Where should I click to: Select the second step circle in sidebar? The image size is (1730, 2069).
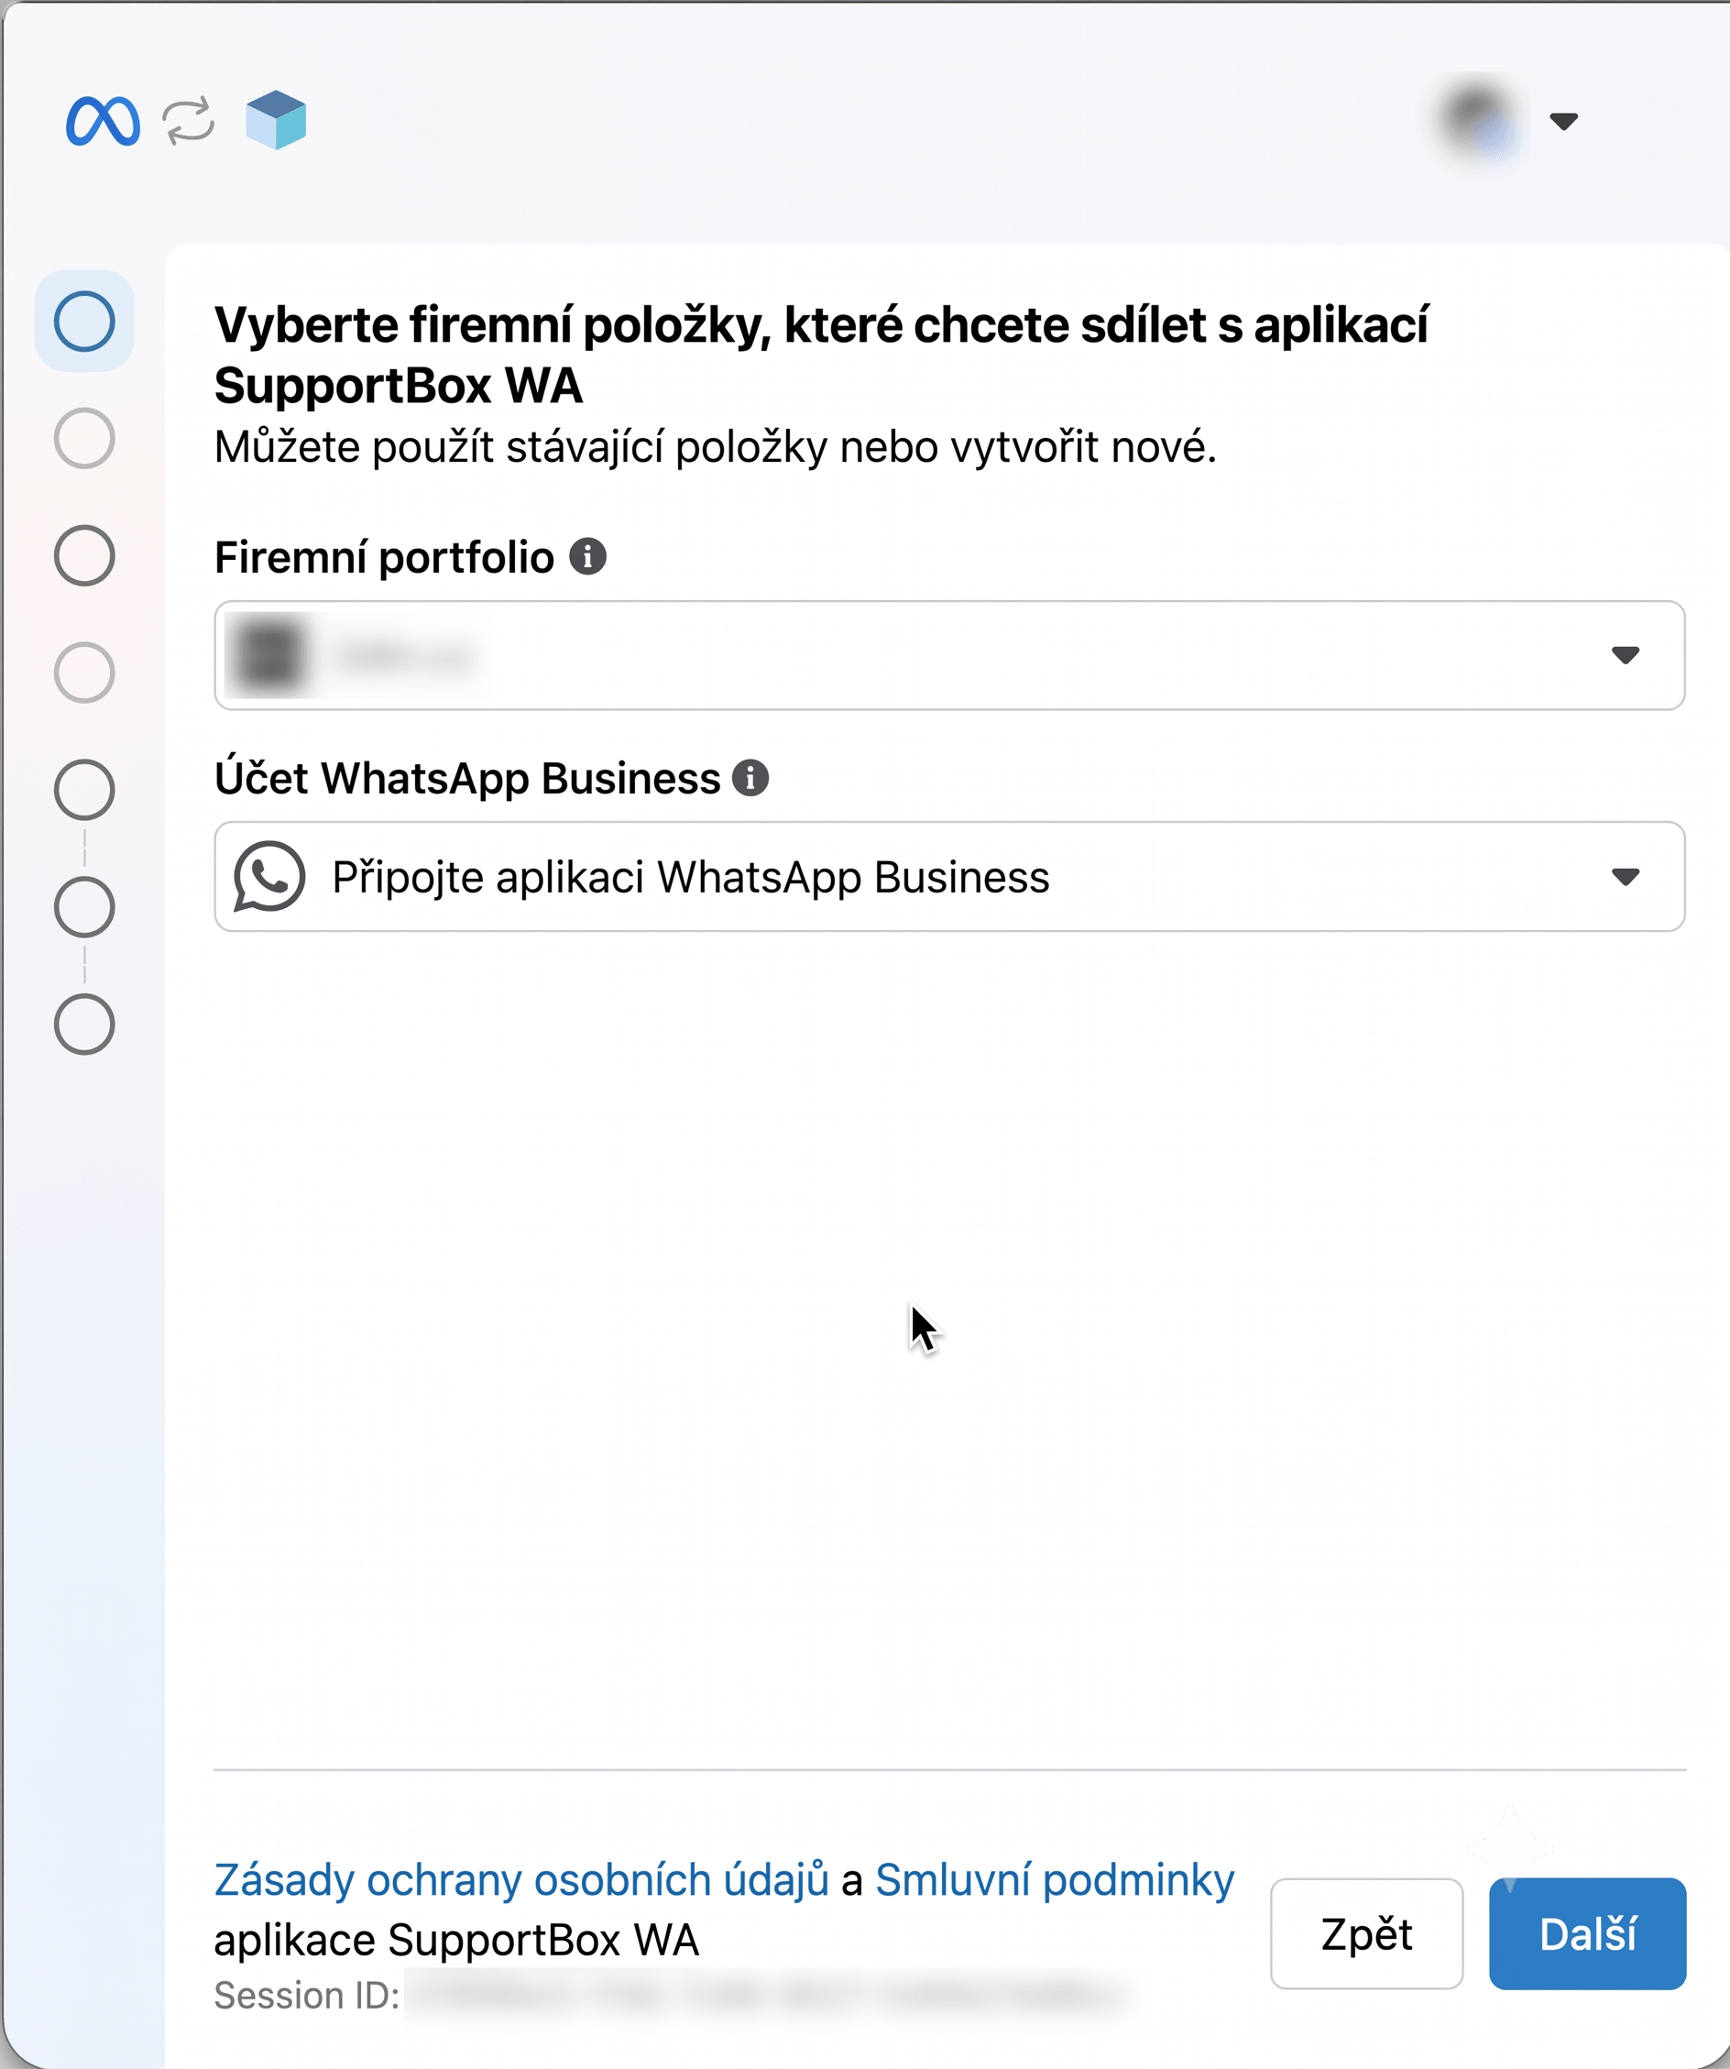(x=84, y=438)
